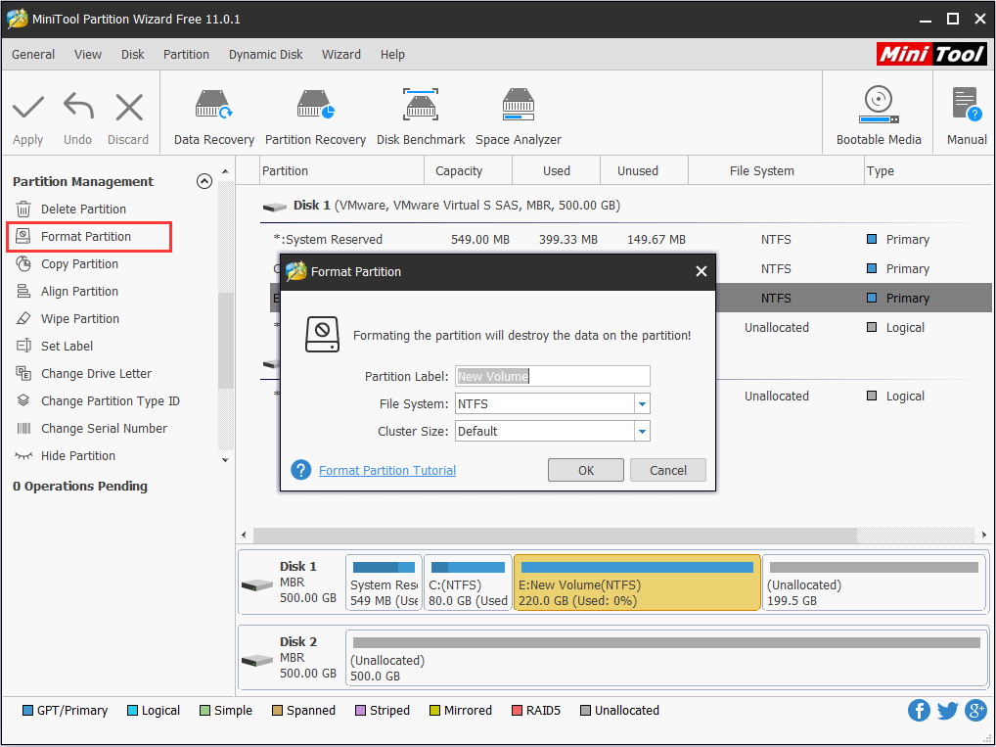996x747 pixels.
Task: Open the View menu
Action: [88, 55]
